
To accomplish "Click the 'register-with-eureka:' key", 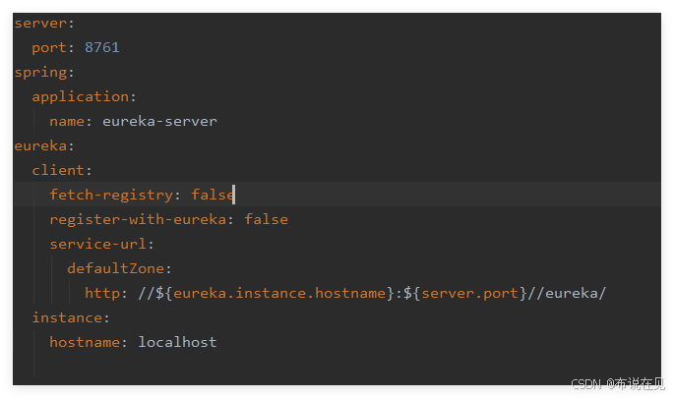I will click(x=142, y=219).
